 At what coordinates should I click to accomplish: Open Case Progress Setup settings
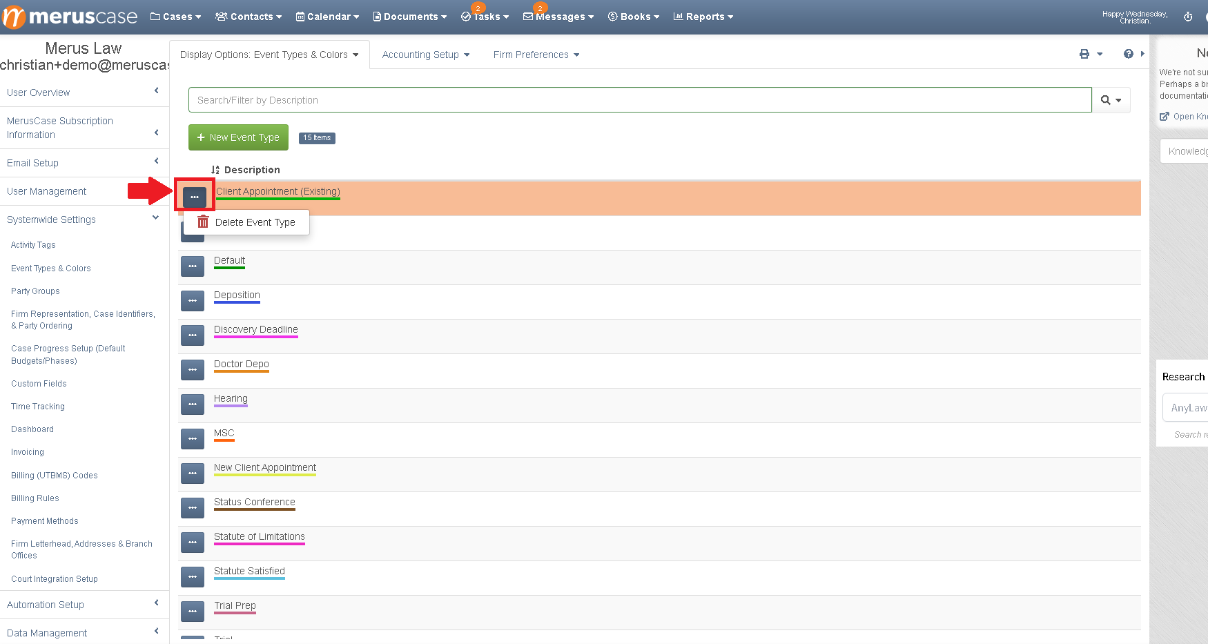pyautogui.click(x=68, y=355)
